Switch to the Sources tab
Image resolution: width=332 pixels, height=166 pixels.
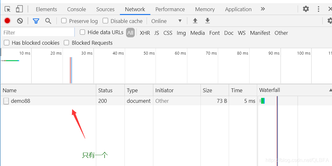[x=105, y=9]
